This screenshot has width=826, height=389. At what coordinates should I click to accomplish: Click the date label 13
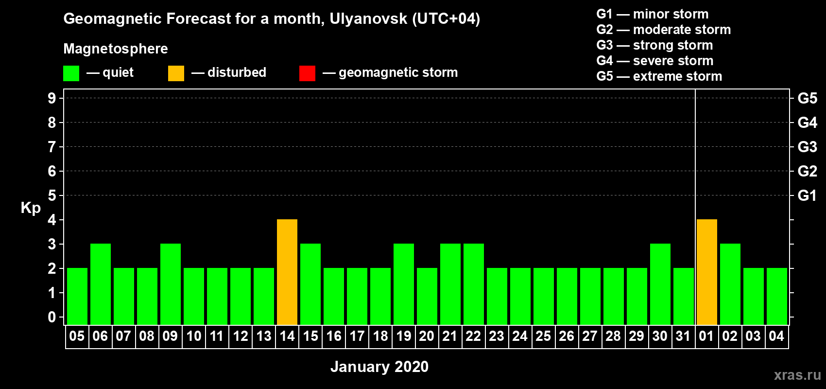click(264, 336)
